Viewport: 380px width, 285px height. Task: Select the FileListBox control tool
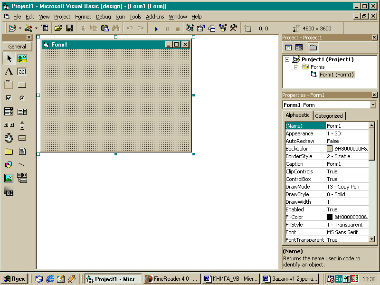pyautogui.click(x=22, y=152)
